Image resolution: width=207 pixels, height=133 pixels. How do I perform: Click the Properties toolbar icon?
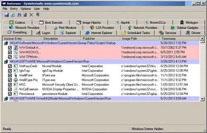pyautogui.click(x=25, y=15)
